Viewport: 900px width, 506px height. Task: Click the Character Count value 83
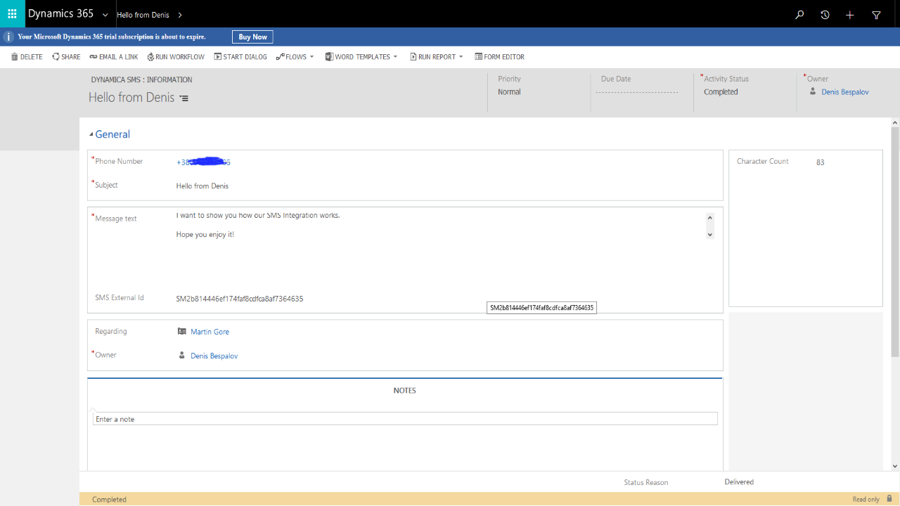pyautogui.click(x=821, y=162)
